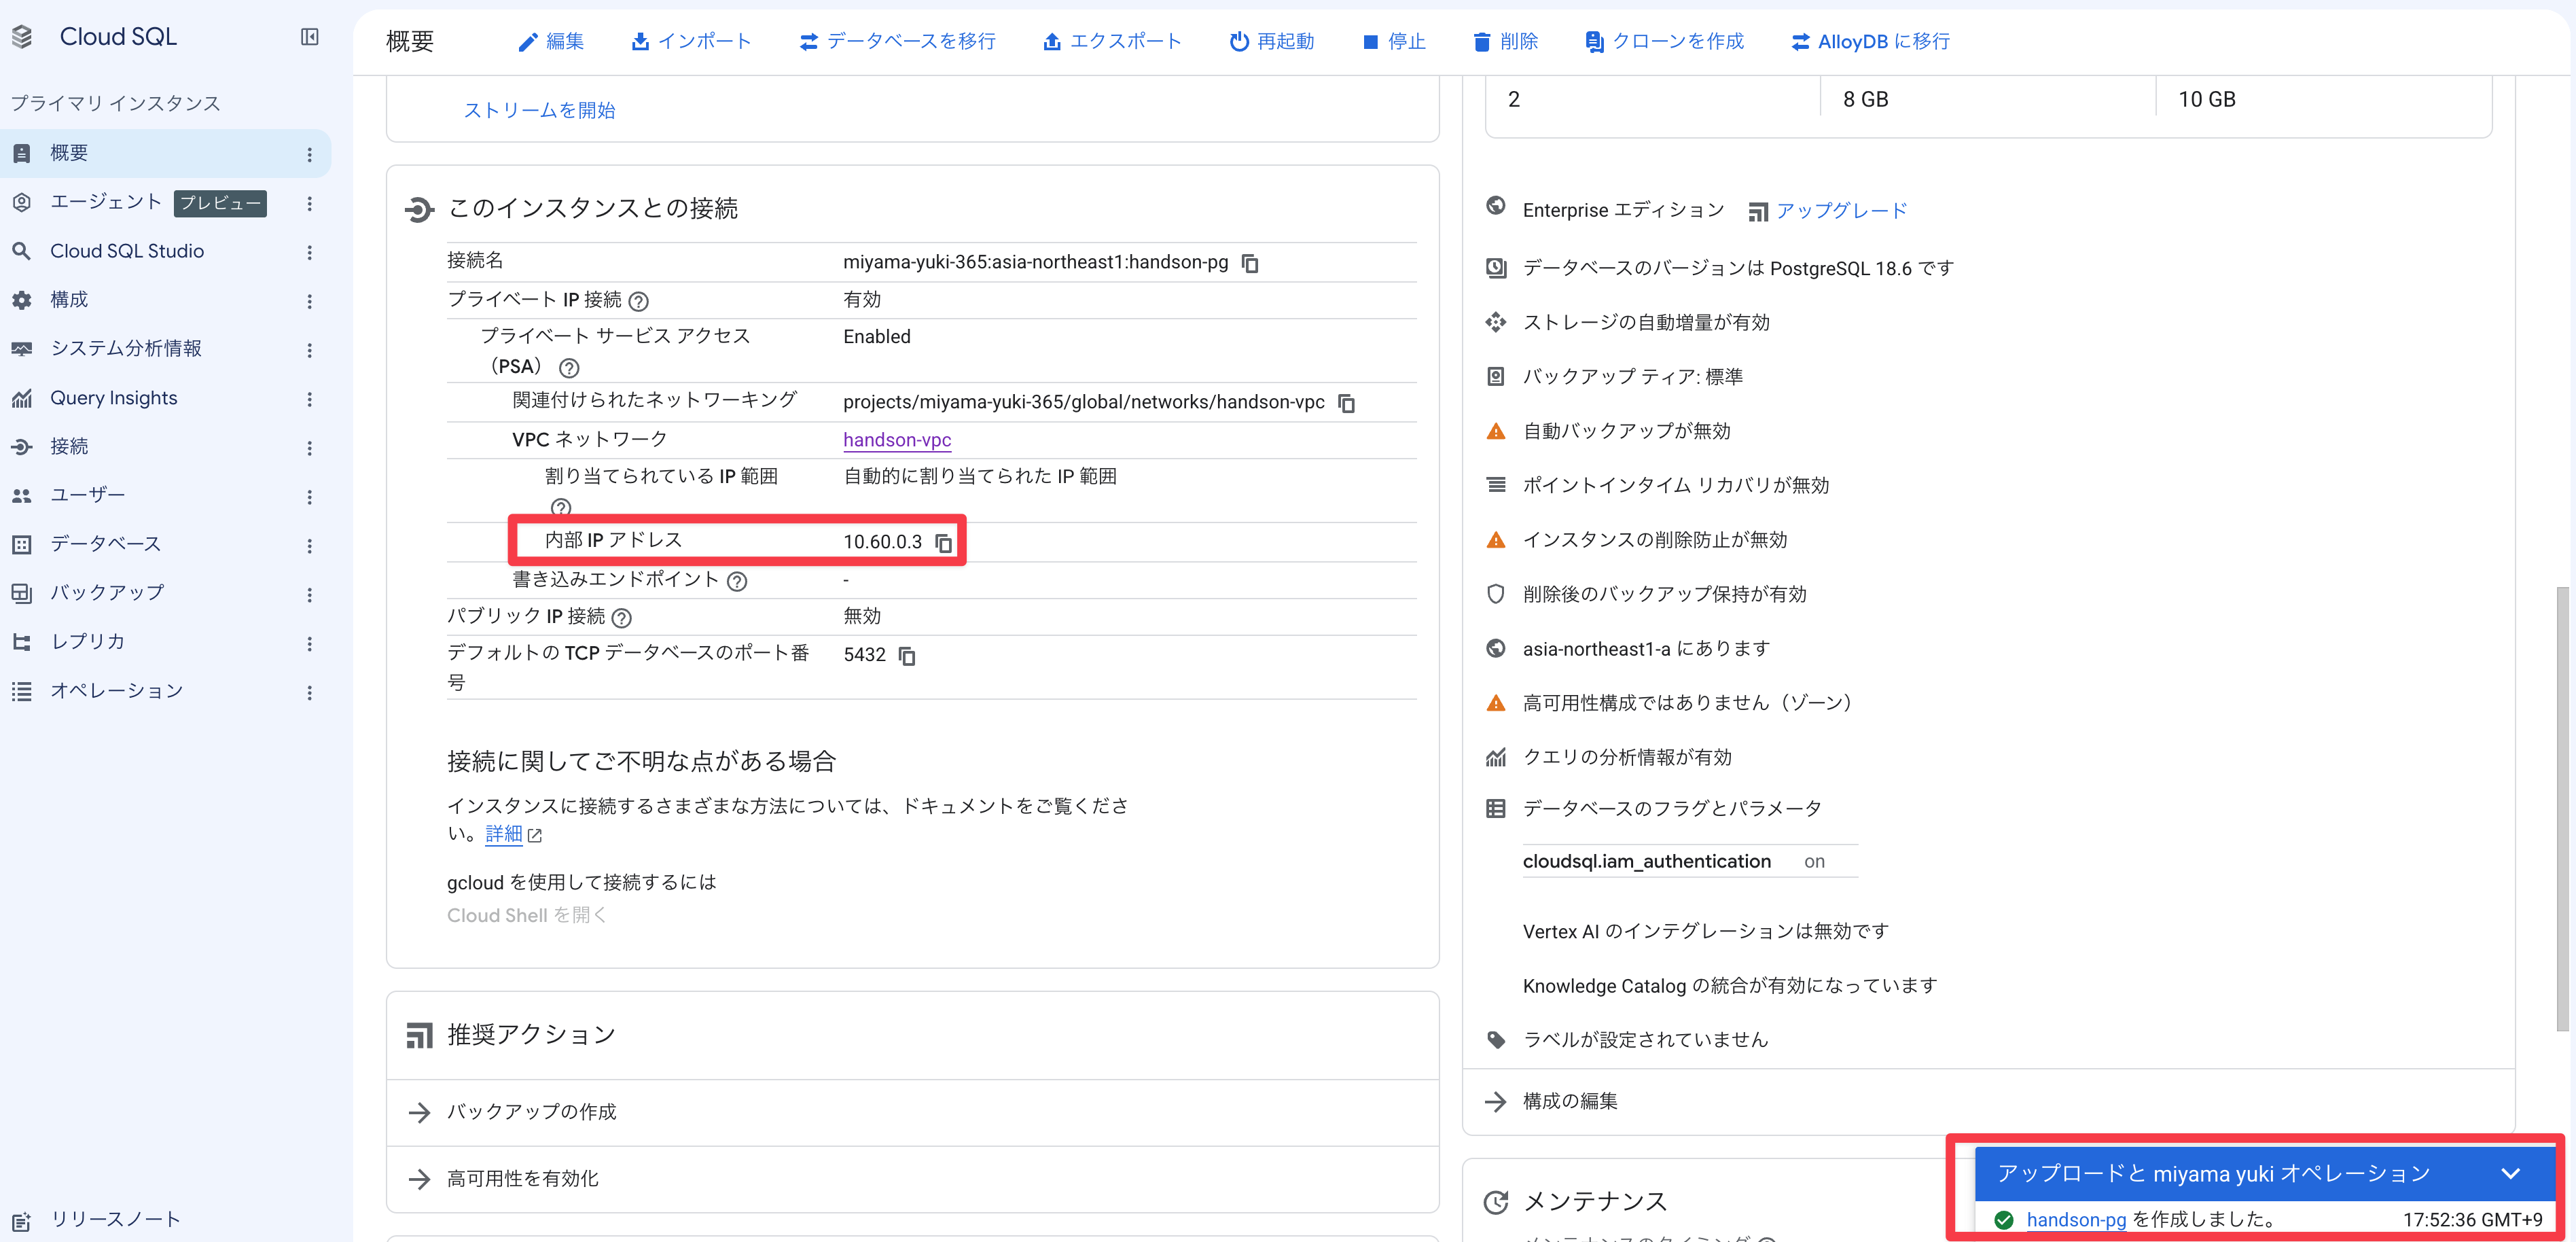
Task: Show help for 書き込みエンドポイント
Action: pos(737,581)
